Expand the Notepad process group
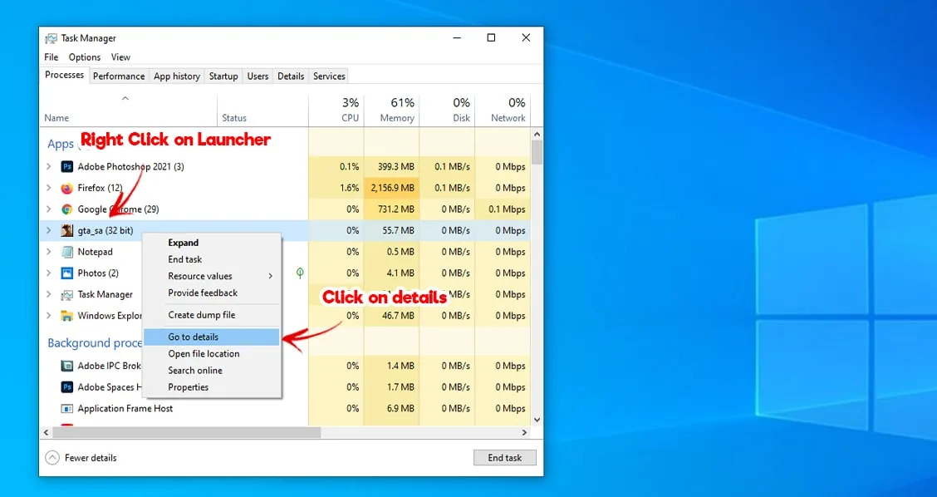Screen dimensions: 937x497 click(x=49, y=252)
